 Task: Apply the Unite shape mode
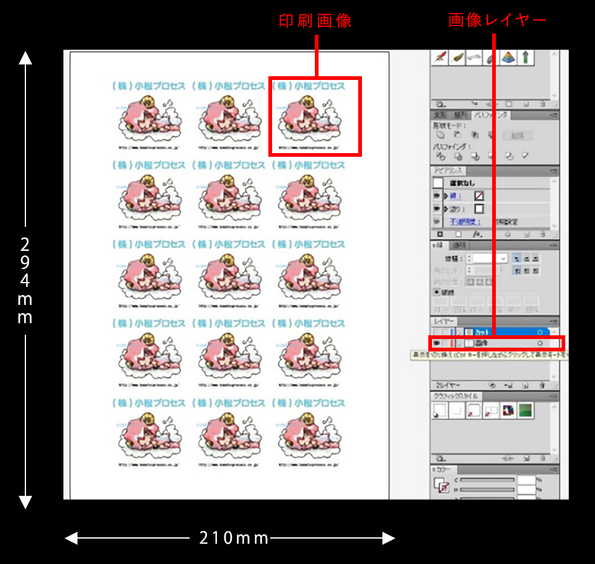tap(440, 135)
